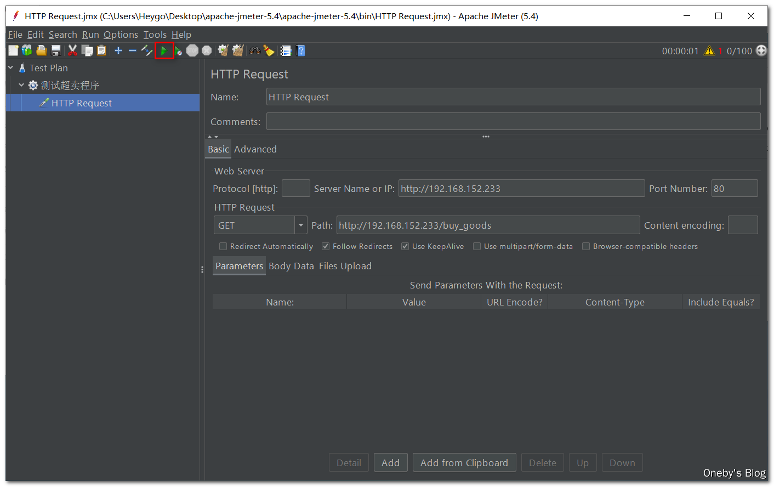Click the Cut scissors icon
This screenshot has width=774, height=487.
pyautogui.click(x=72, y=50)
